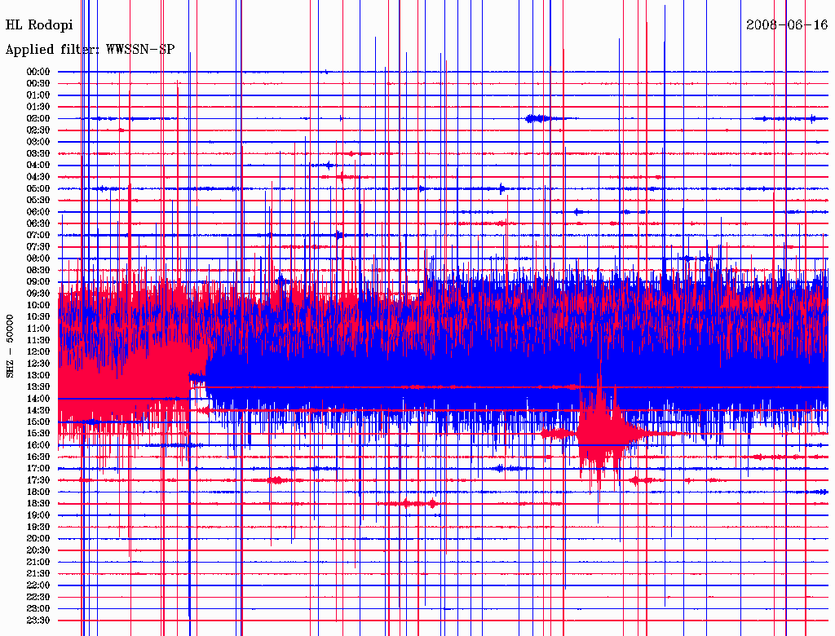Select the 00:00 time label

(x=38, y=72)
